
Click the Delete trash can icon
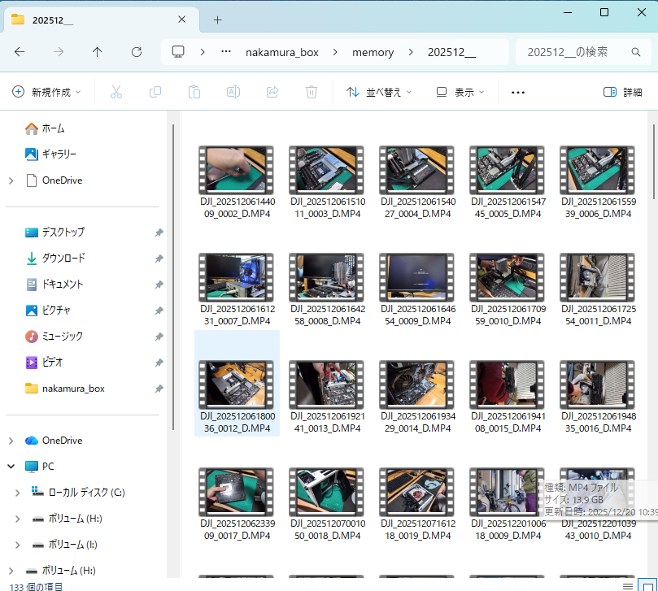pyautogui.click(x=312, y=93)
